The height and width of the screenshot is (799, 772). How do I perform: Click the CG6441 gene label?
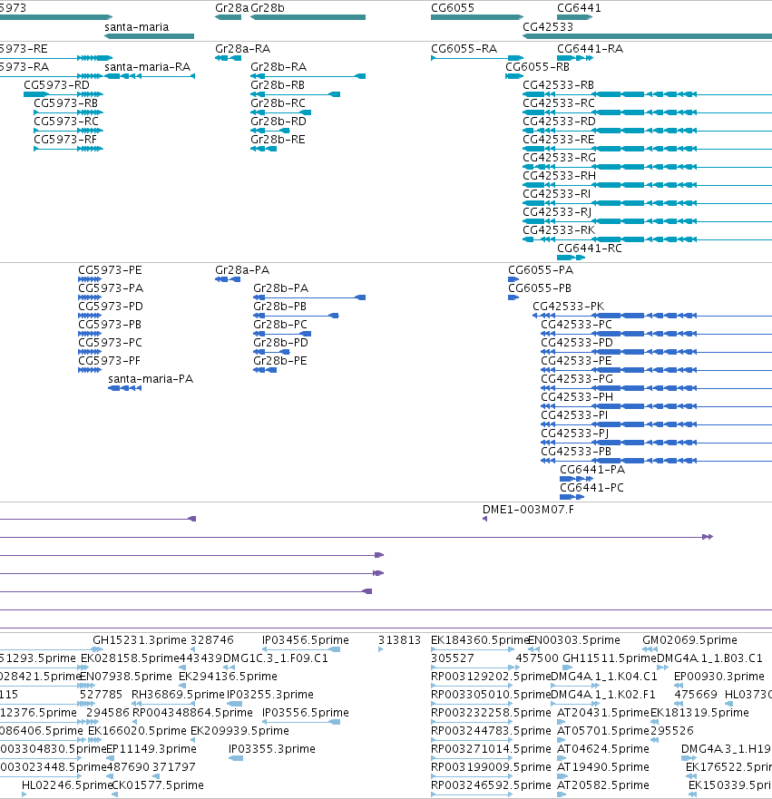coord(579,8)
